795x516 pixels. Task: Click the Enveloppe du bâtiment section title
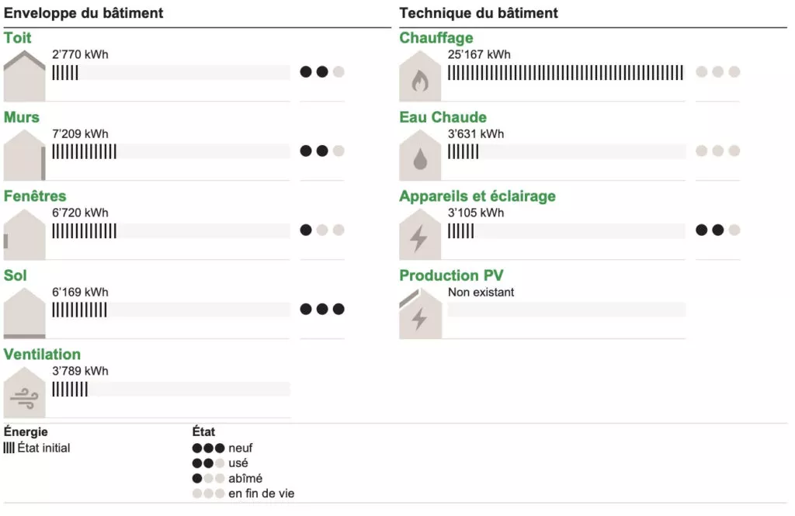(x=84, y=13)
